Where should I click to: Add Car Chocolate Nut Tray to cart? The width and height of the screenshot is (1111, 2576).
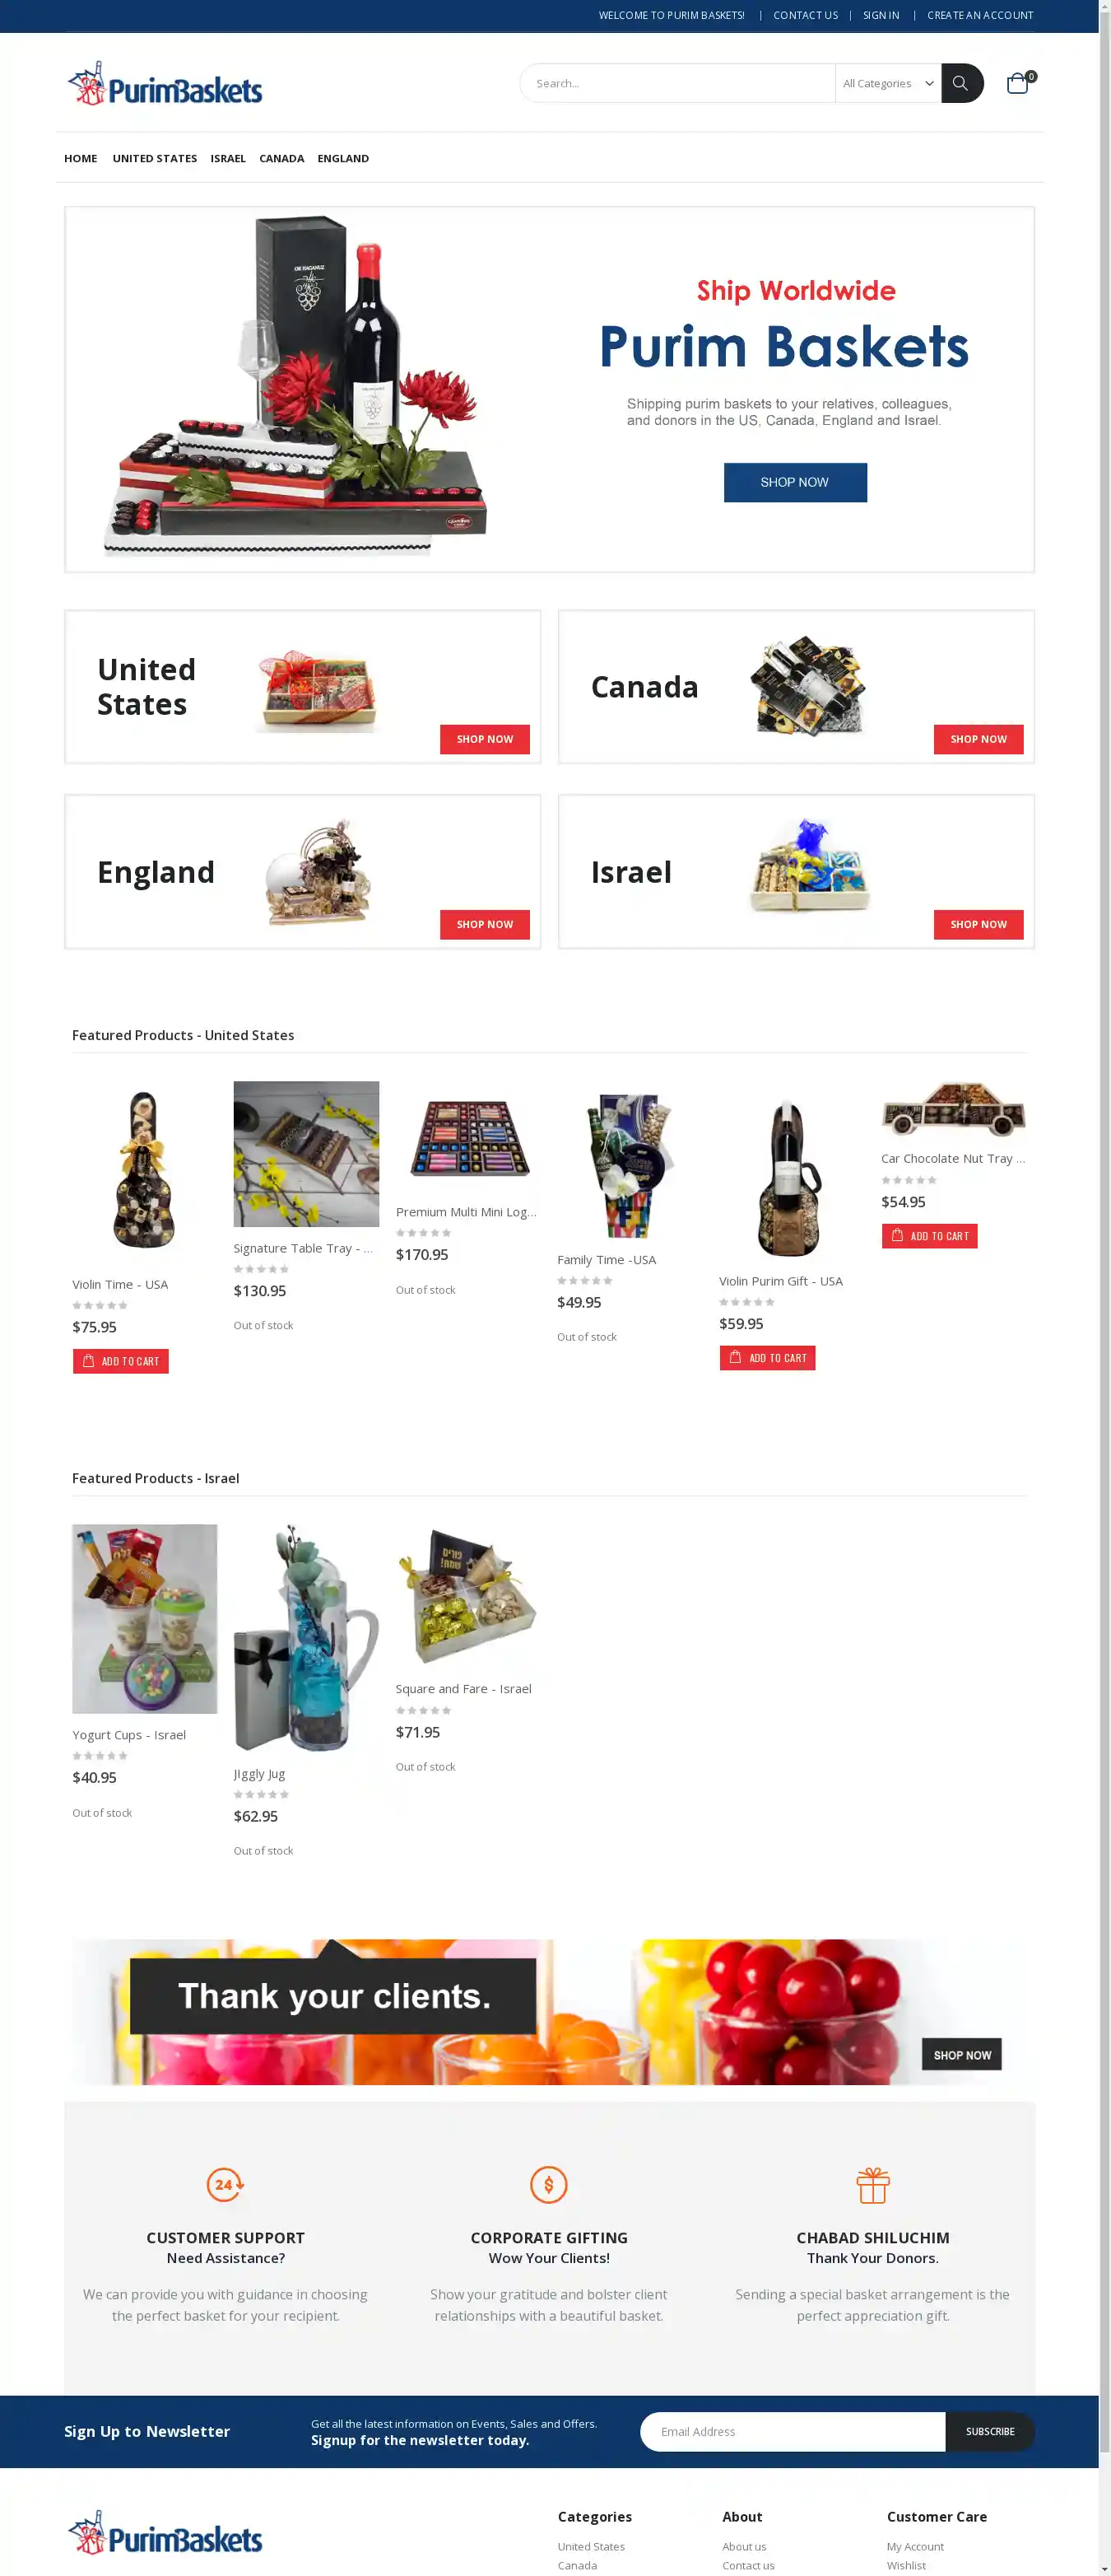929,1236
